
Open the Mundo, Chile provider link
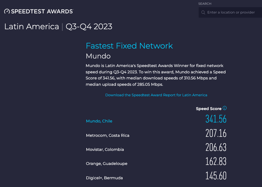pos(99,121)
